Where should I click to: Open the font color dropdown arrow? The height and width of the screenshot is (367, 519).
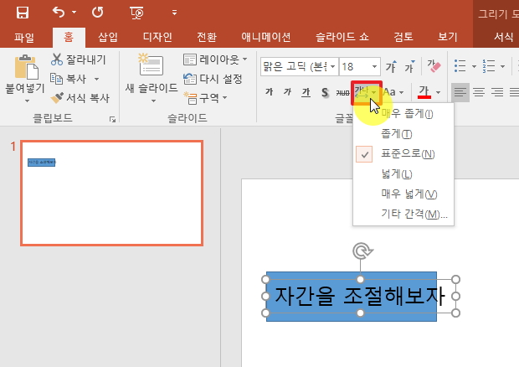(438, 92)
